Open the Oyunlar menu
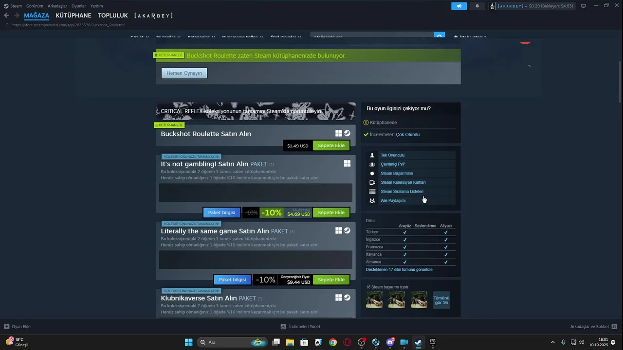Image resolution: width=623 pixels, height=350 pixels. [79, 6]
